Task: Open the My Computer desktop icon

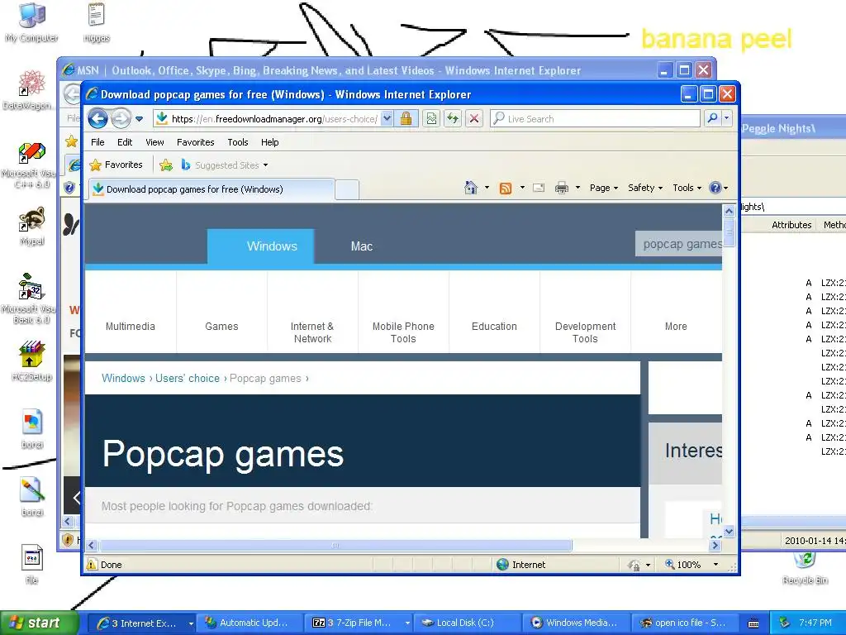Action: tap(32, 22)
